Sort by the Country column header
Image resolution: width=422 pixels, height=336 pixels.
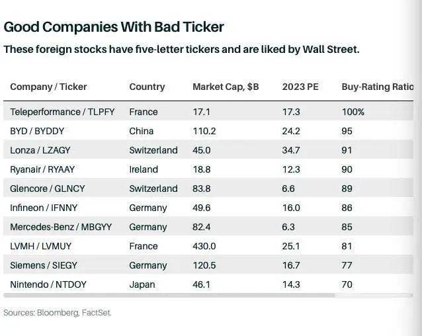(147, 87)
